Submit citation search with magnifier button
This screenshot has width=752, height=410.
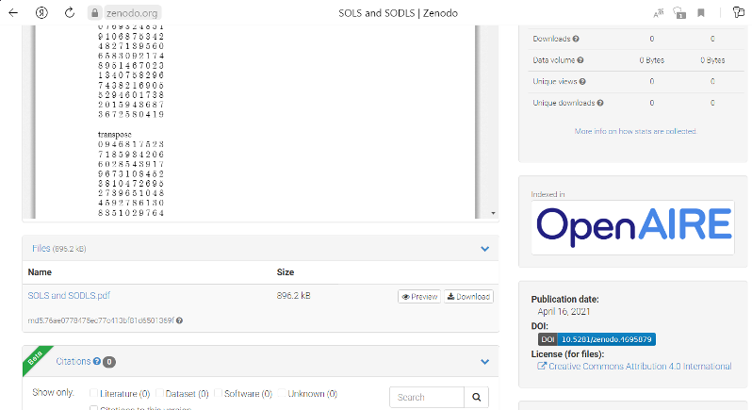(x=476, y=397)
